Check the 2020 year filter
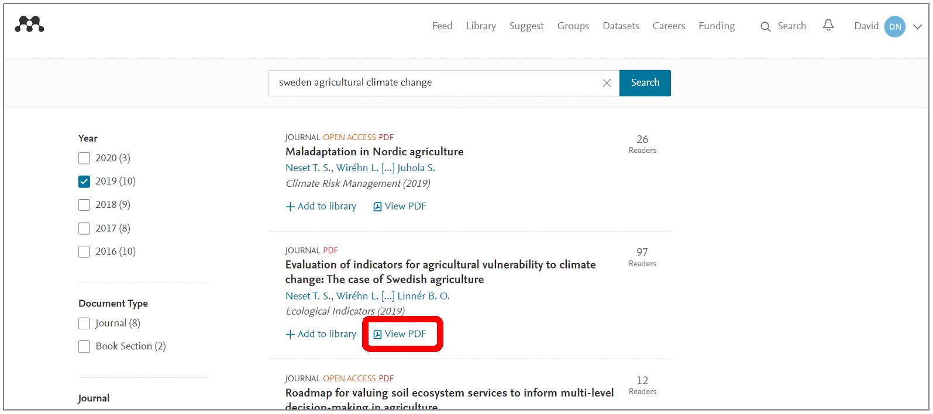This screenshot has width=933, height=414. (x=84, y=158)
